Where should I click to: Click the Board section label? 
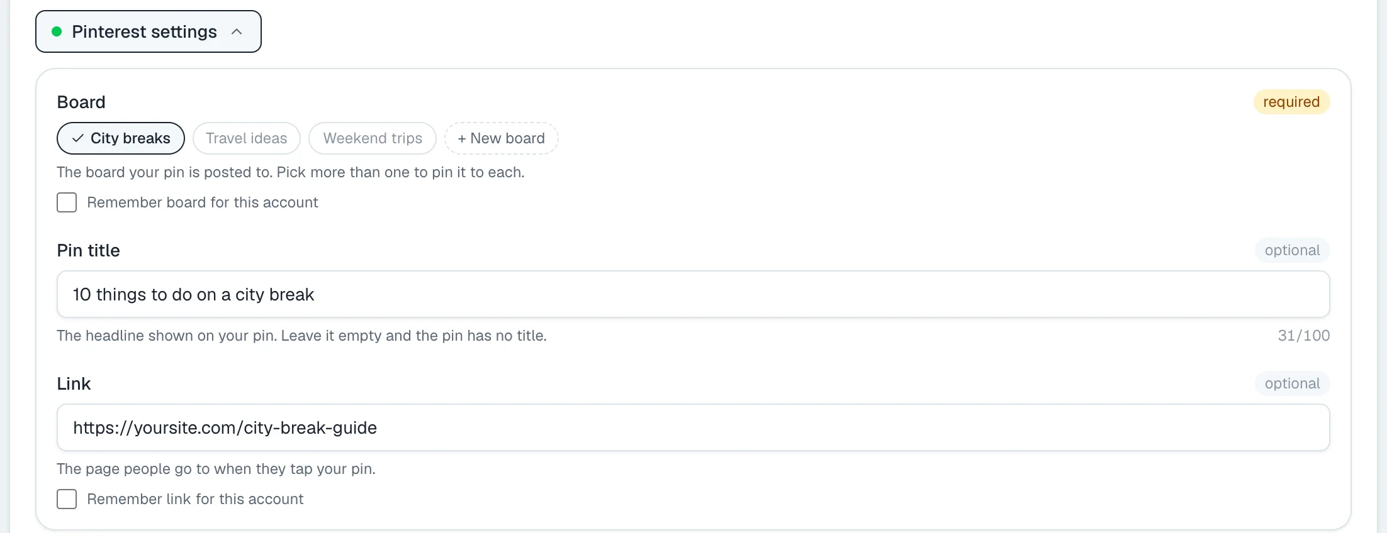click(81, 102)
